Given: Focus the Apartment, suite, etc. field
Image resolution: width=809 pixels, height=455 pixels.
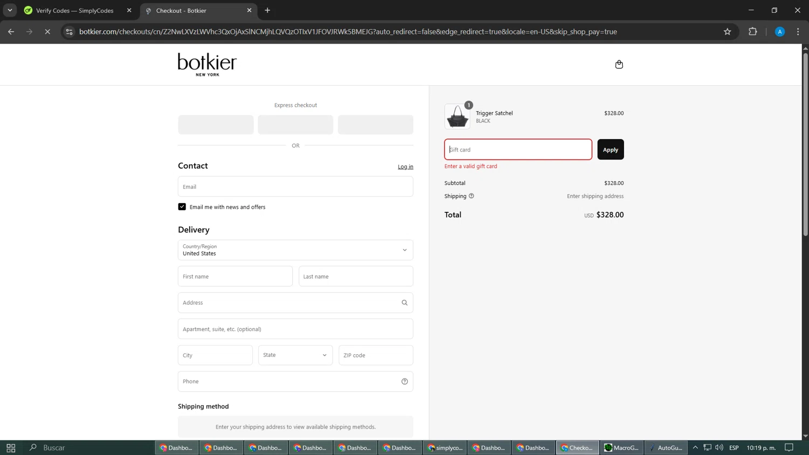Looking at the screenshot, I should (x=296, y=329).
